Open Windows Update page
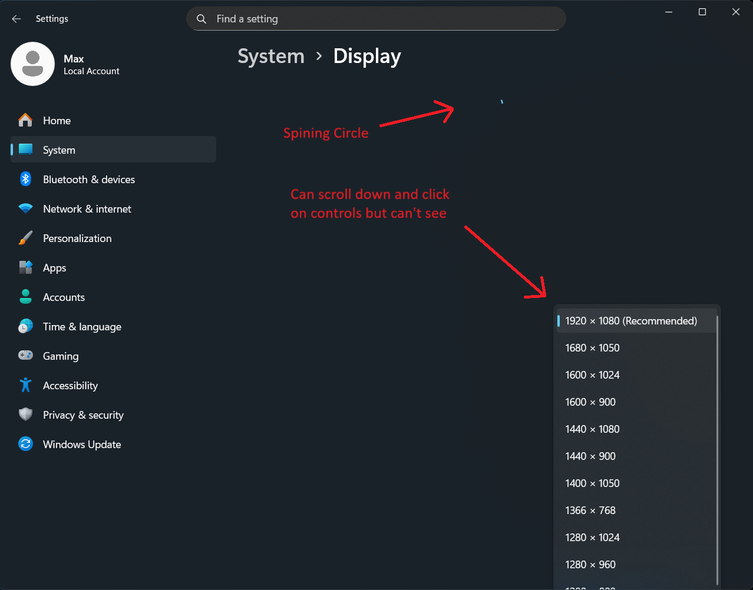 (113, 444)
